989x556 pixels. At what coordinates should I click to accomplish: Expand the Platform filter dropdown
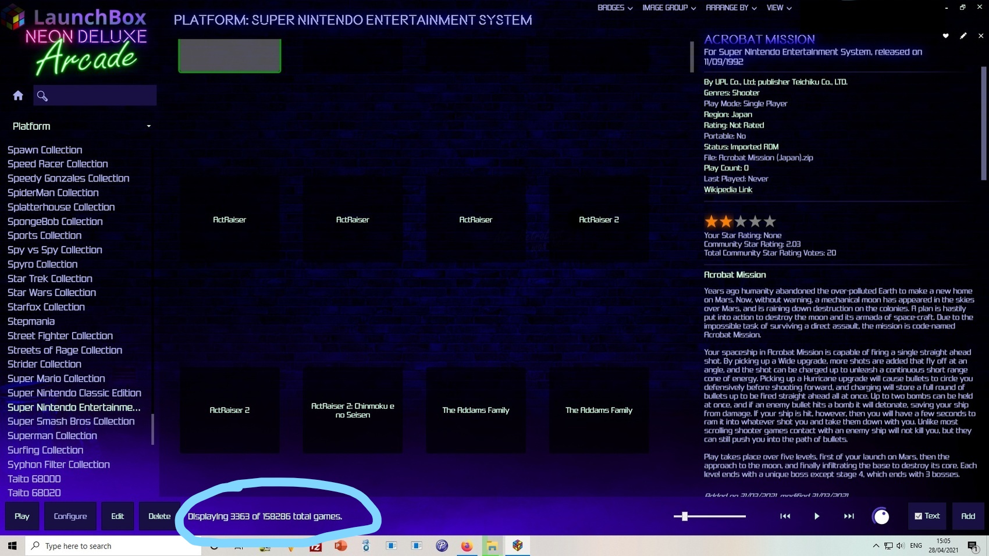tap(81, 126)
